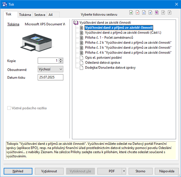Select Příloha č. 1 - Počet zaměstnanců

click(109, 38)
